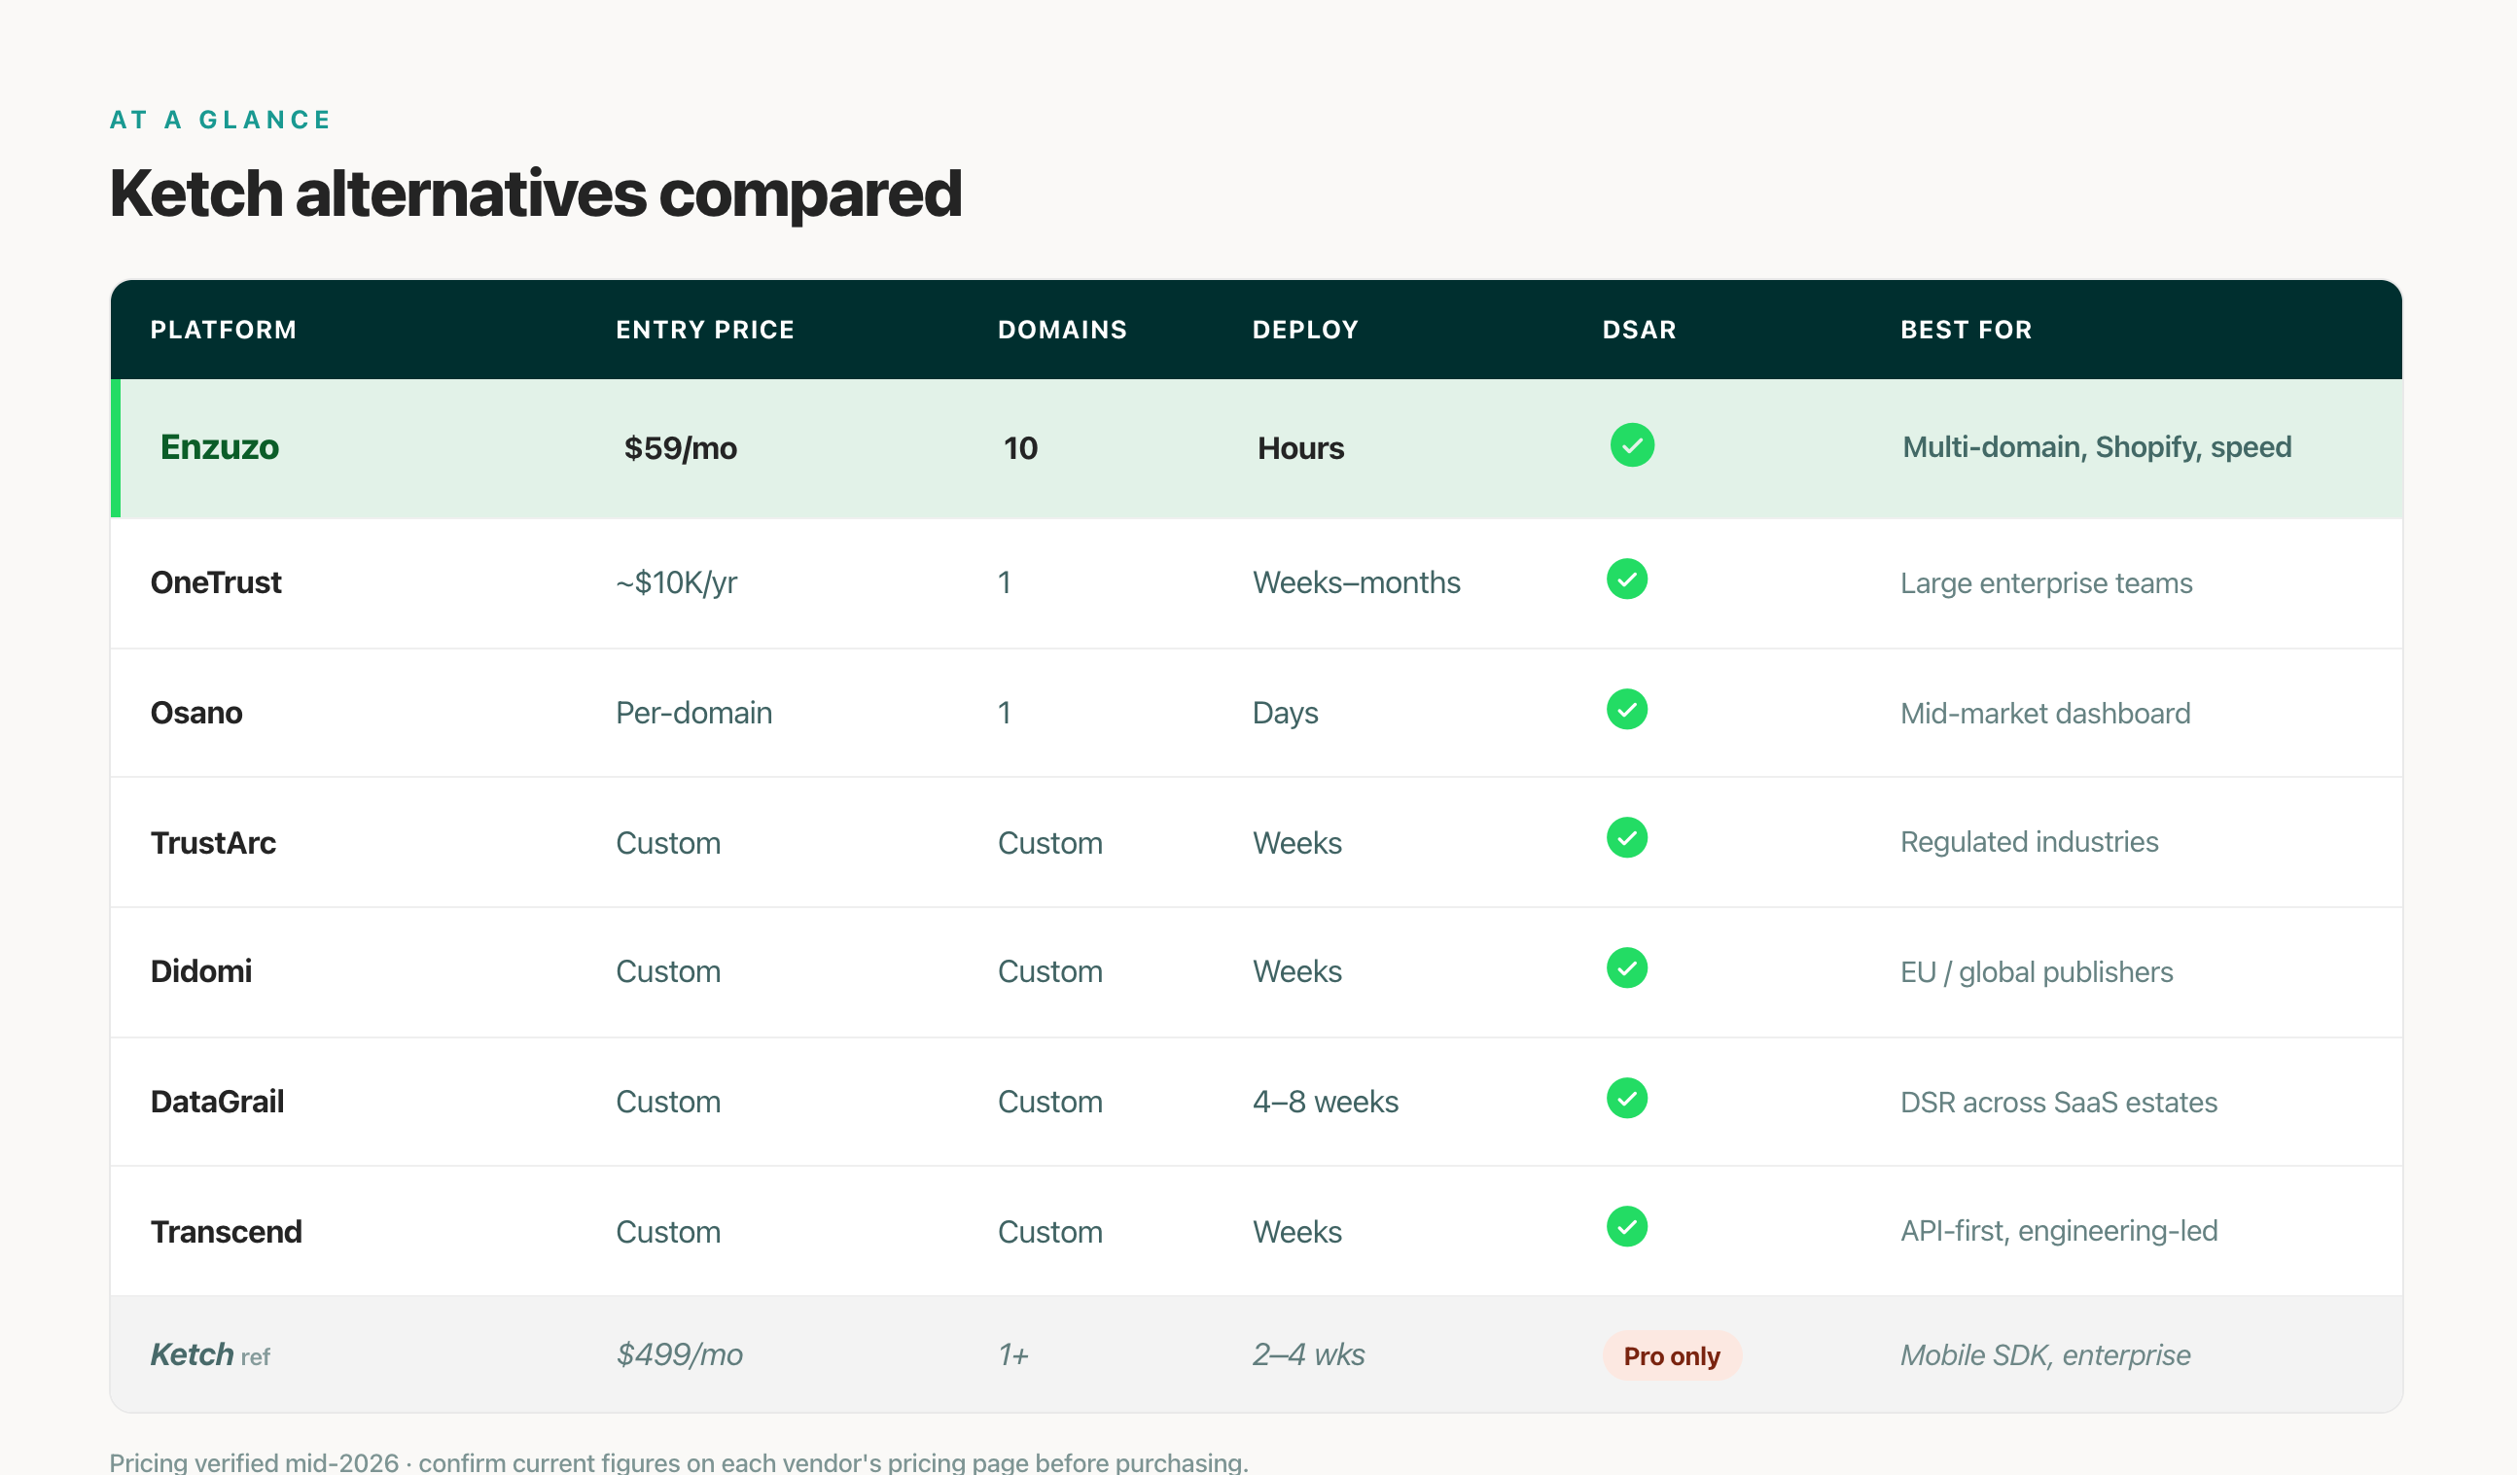Click the 1+ domains value for Ketch

(1013, 1354)
